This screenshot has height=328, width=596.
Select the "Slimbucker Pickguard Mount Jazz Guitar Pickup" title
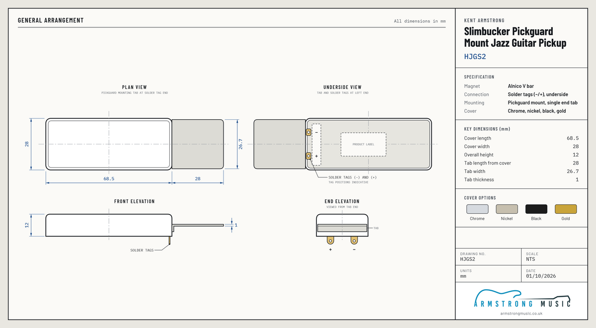515,37
